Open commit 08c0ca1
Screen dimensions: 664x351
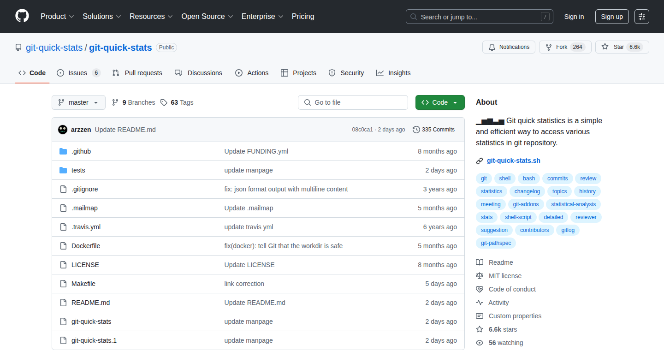tap(362, 130)
